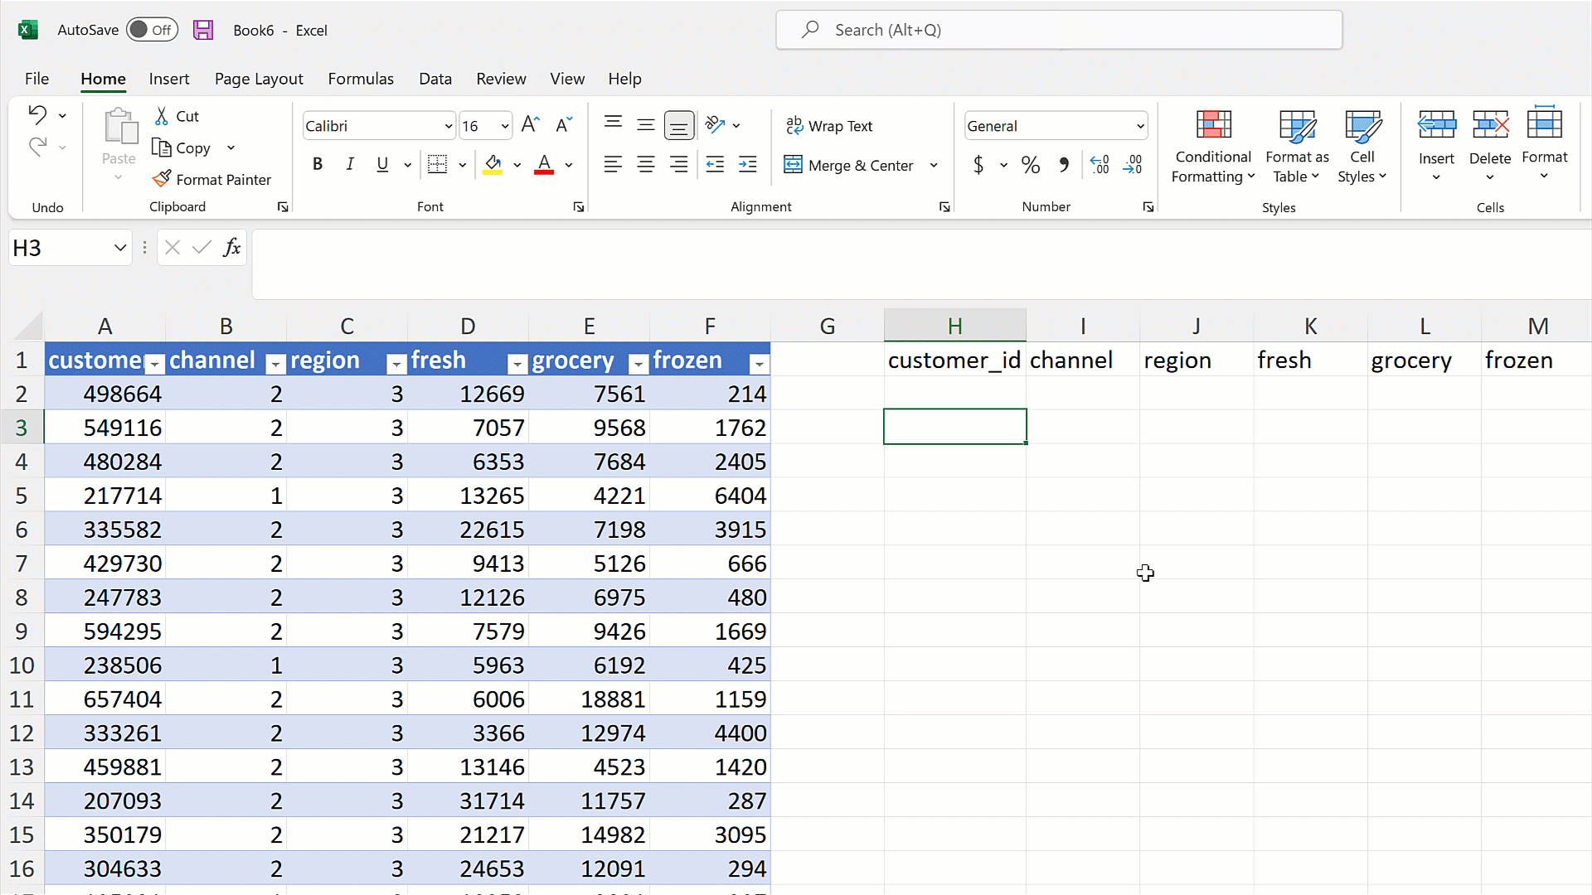The width and height of the screenshot is (1592, 895).
Task: Open the Data menu tab
Action: (435, 79)
